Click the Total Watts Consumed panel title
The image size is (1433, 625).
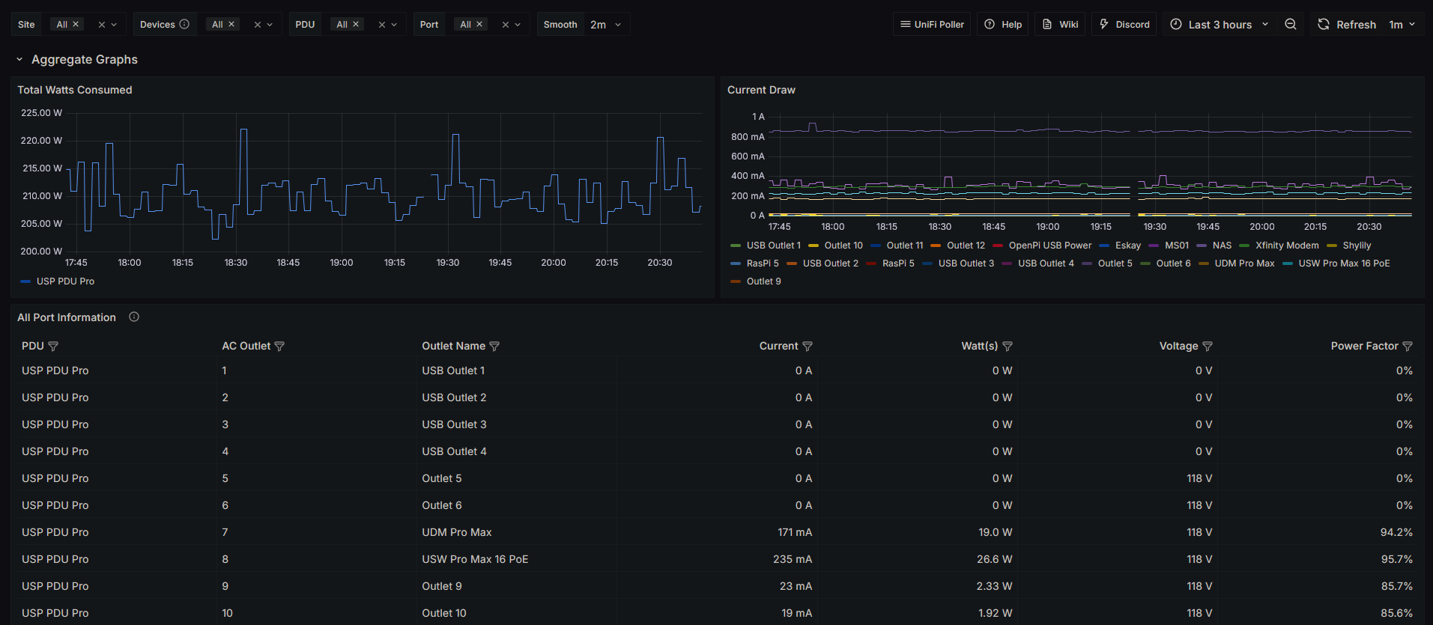(x=75, y=90)
